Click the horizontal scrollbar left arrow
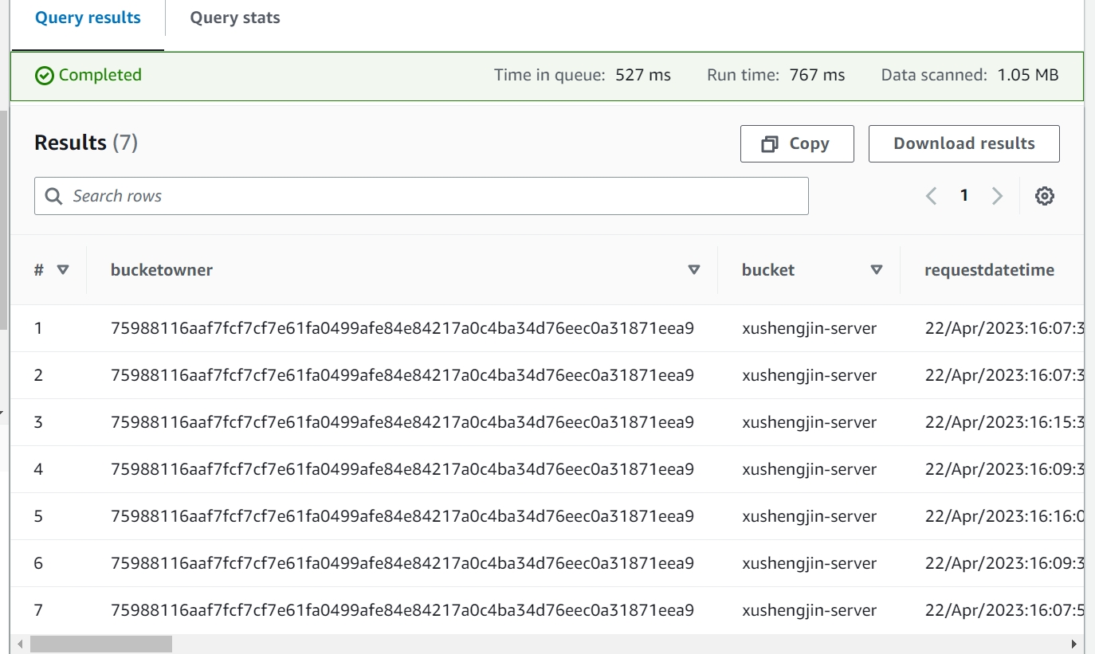 tap(19, 644)
